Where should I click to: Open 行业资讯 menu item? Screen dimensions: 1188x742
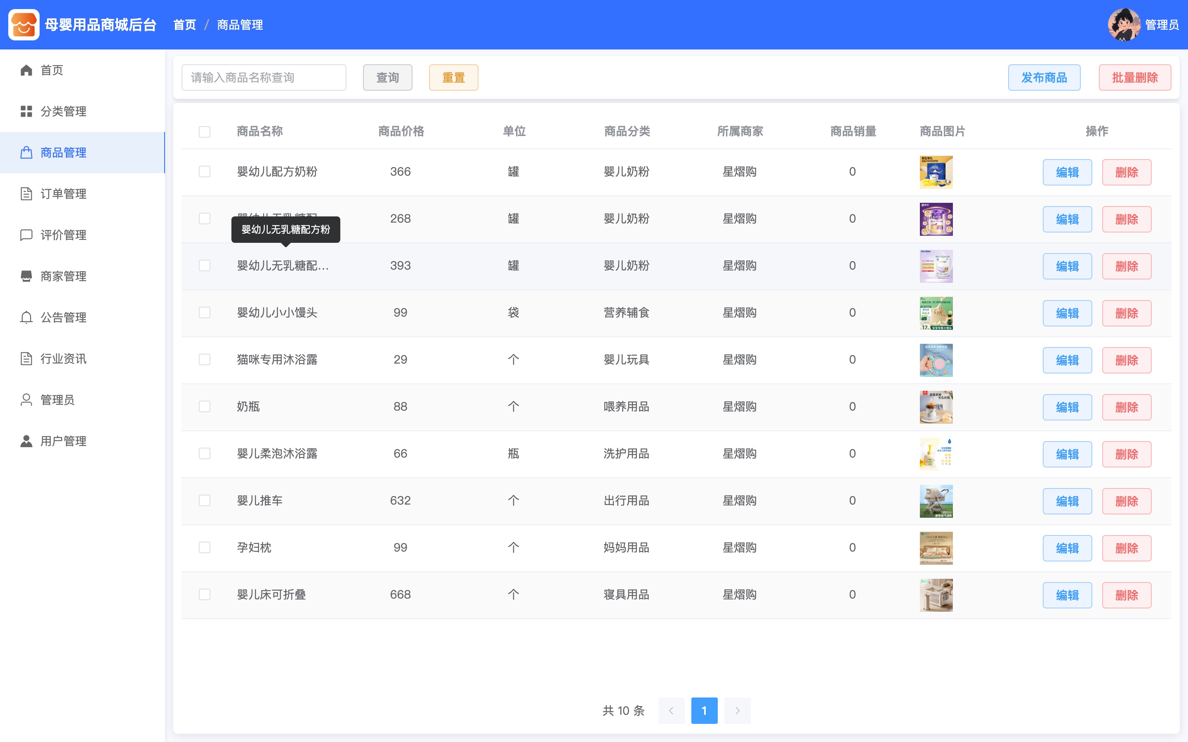coord(82,359)
